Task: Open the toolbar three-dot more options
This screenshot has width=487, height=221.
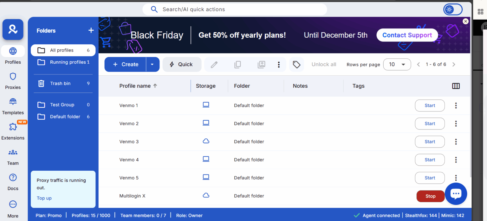Action: coord(279,65)
